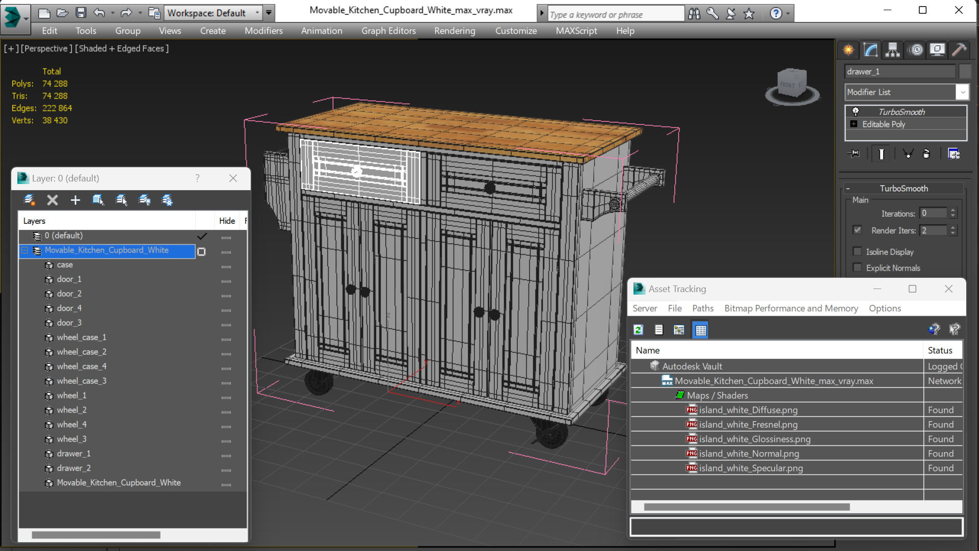
Task: Click Make Unique modifier icon
Action: click(x=908, y=153)
